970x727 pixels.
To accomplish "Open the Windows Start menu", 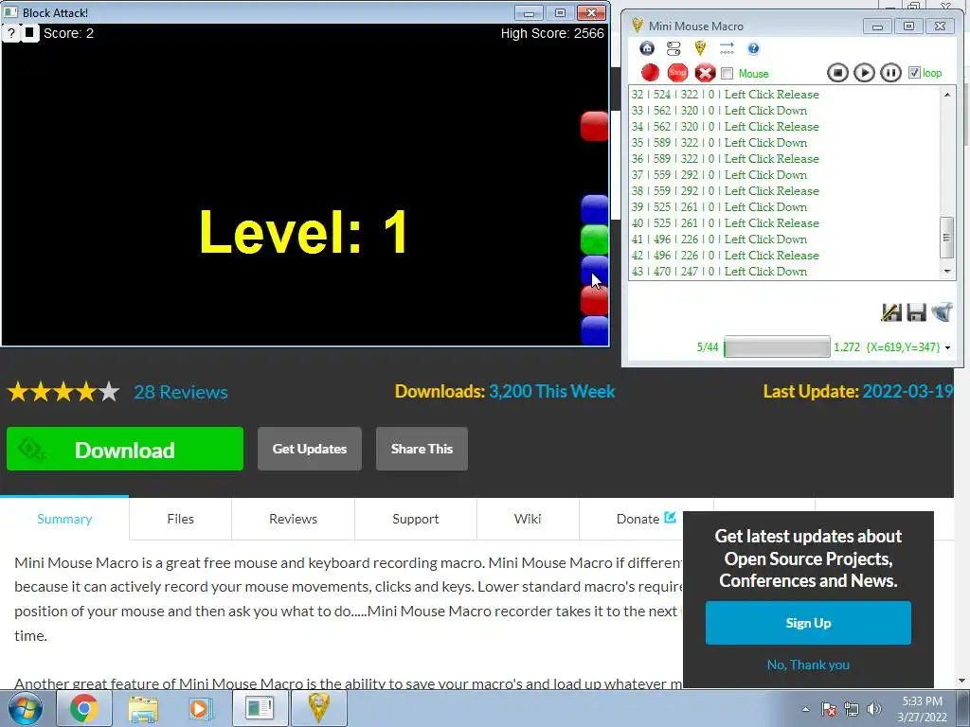I will (25, 708).
